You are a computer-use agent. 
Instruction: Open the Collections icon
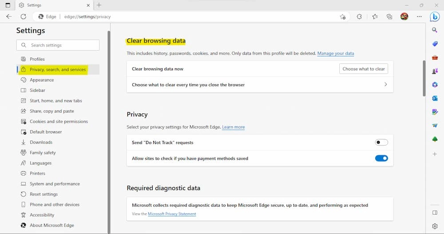tap(390, 17)
